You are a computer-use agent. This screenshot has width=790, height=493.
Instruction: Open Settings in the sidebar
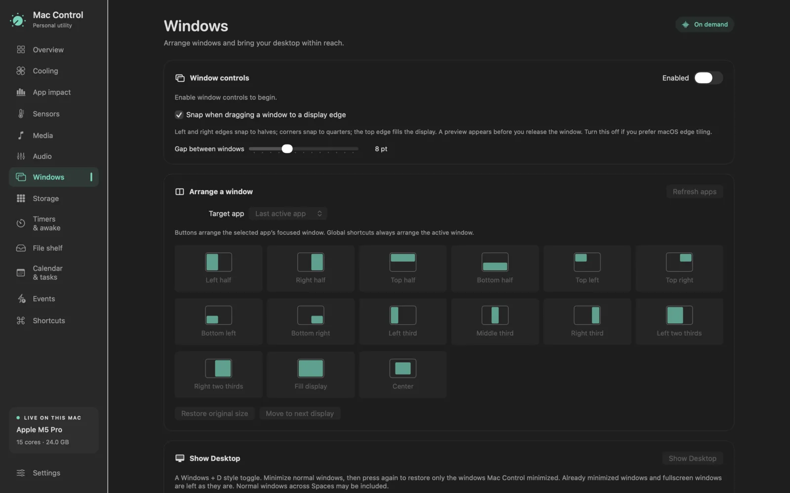point(54,473)
